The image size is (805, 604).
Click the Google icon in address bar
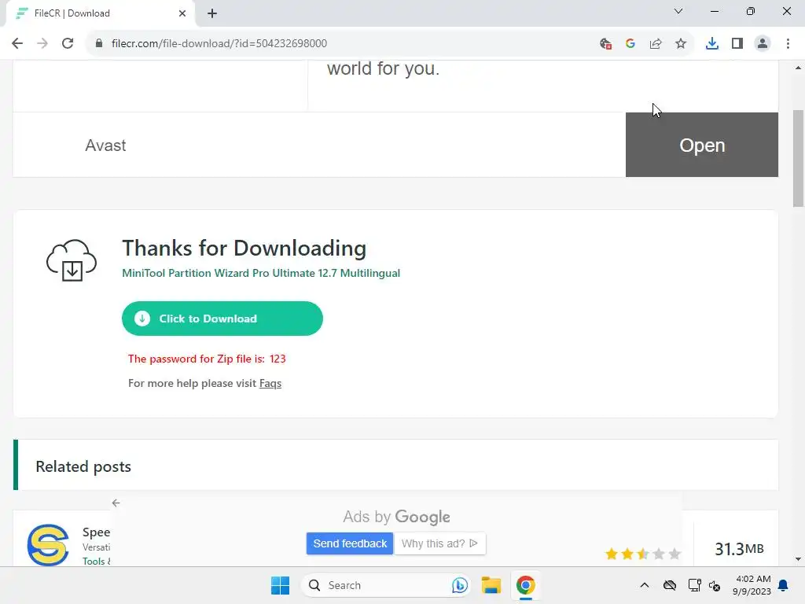click(630, 44)
